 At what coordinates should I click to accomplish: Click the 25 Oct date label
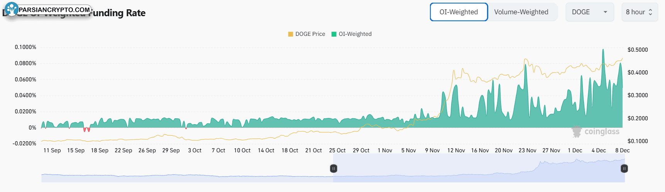coord(337,150)
